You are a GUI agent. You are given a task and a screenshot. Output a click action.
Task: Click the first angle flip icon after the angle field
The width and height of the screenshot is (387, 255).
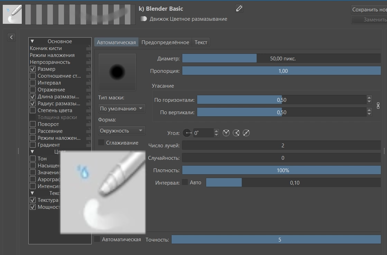[226, 133]
